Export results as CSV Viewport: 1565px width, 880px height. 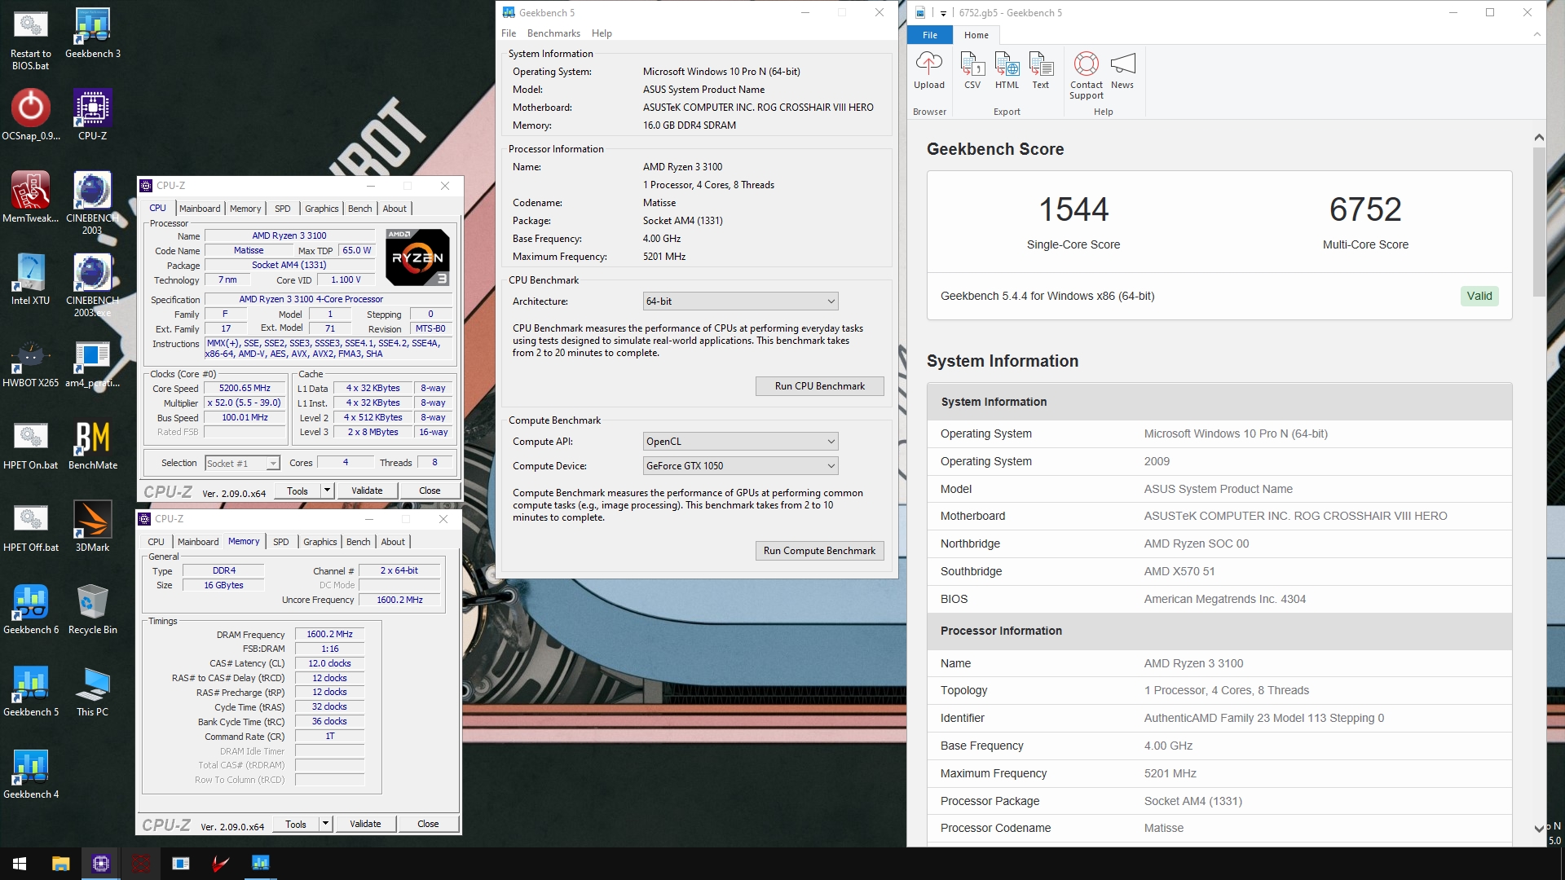972,70
